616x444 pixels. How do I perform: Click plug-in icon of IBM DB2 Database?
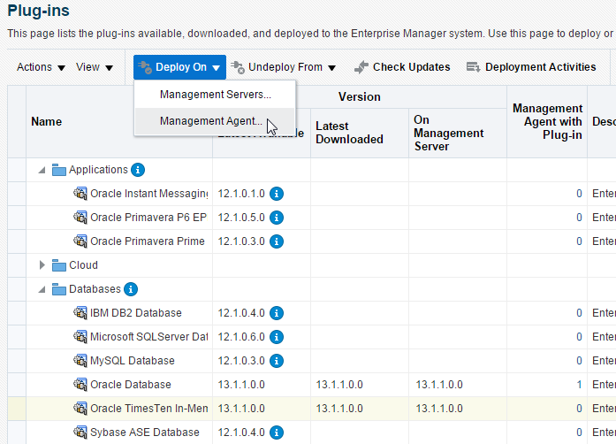click(80, 312)
